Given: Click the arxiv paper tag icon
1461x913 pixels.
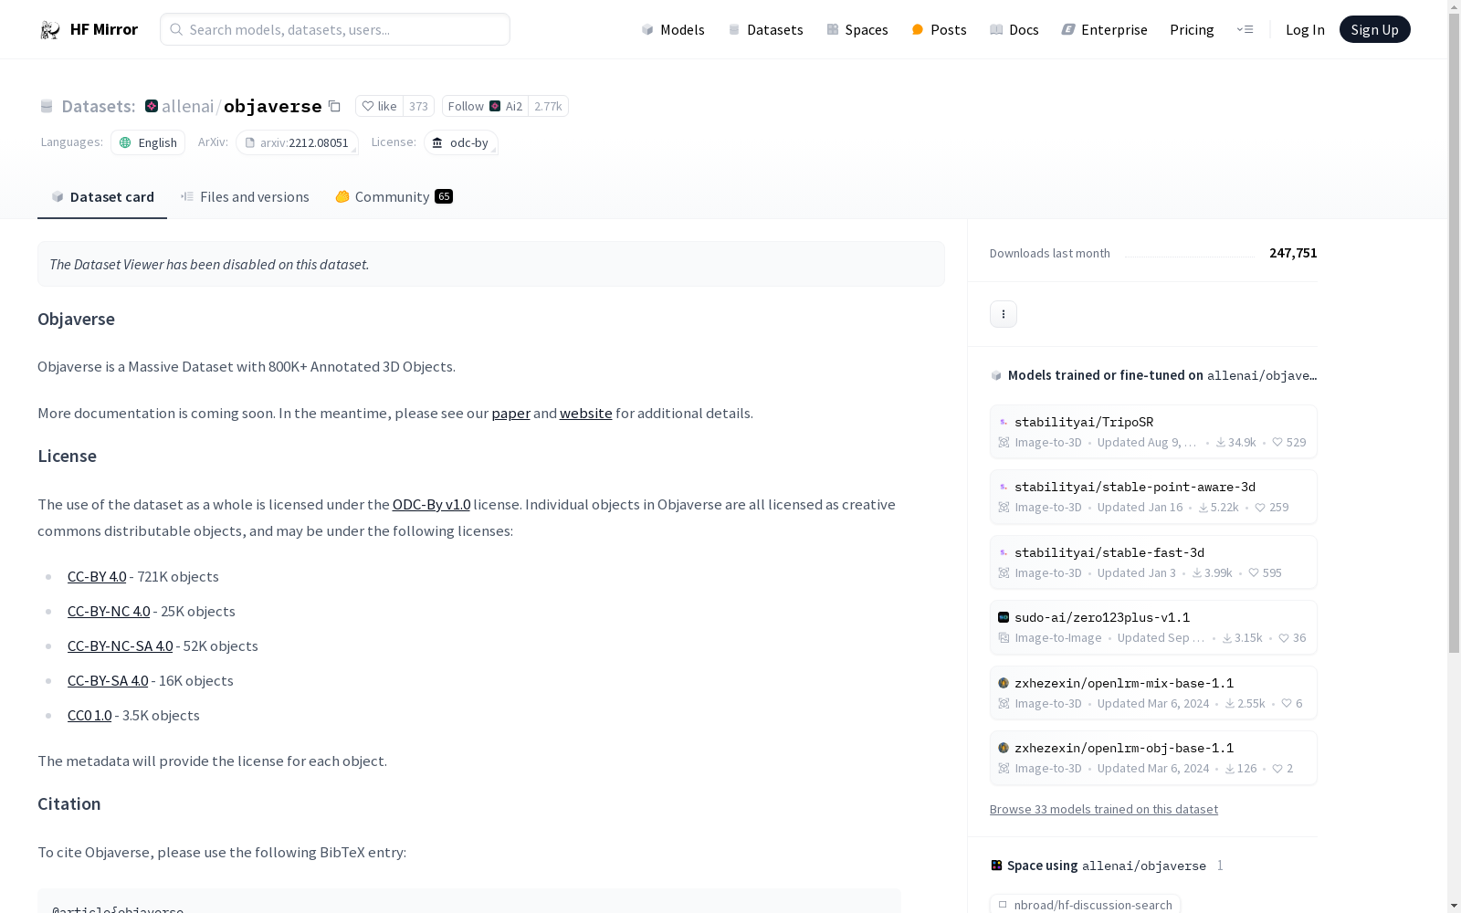Looking at the screenshot, I should [x=249, y=143].
